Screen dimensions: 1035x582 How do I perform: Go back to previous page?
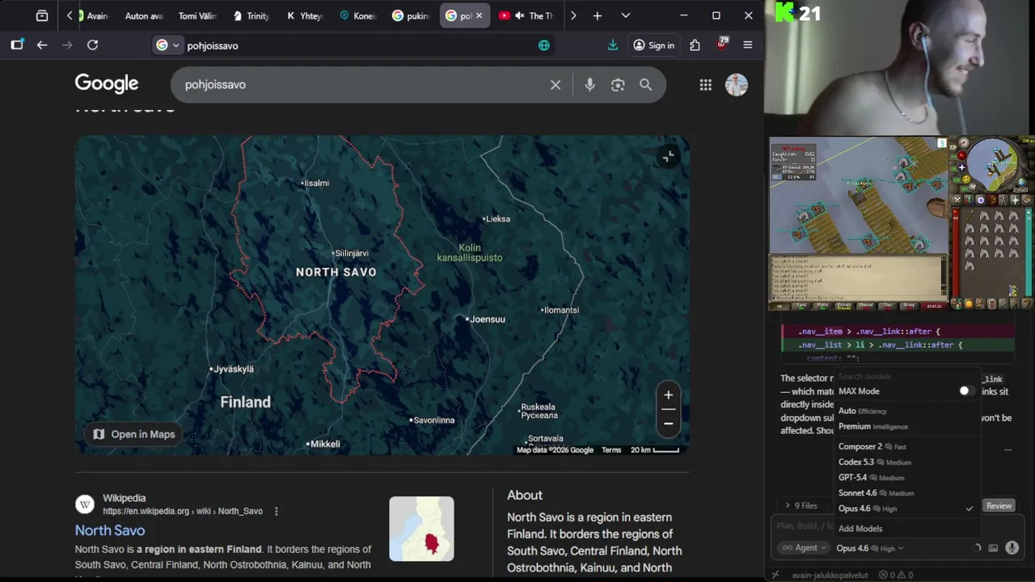[42, 45]
